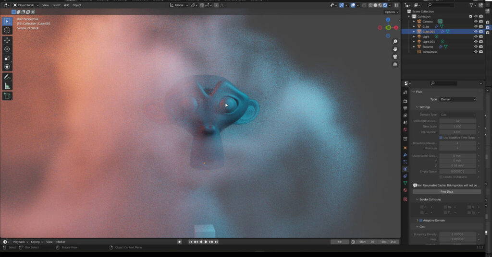Collapse the Border Collisions subpanel

[x=418, y=199]
